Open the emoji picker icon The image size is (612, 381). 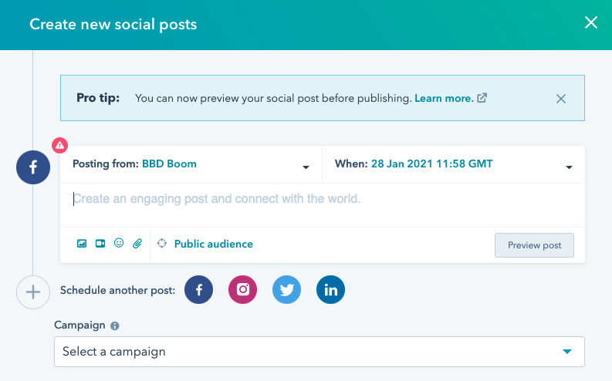[x=119, y=243]
